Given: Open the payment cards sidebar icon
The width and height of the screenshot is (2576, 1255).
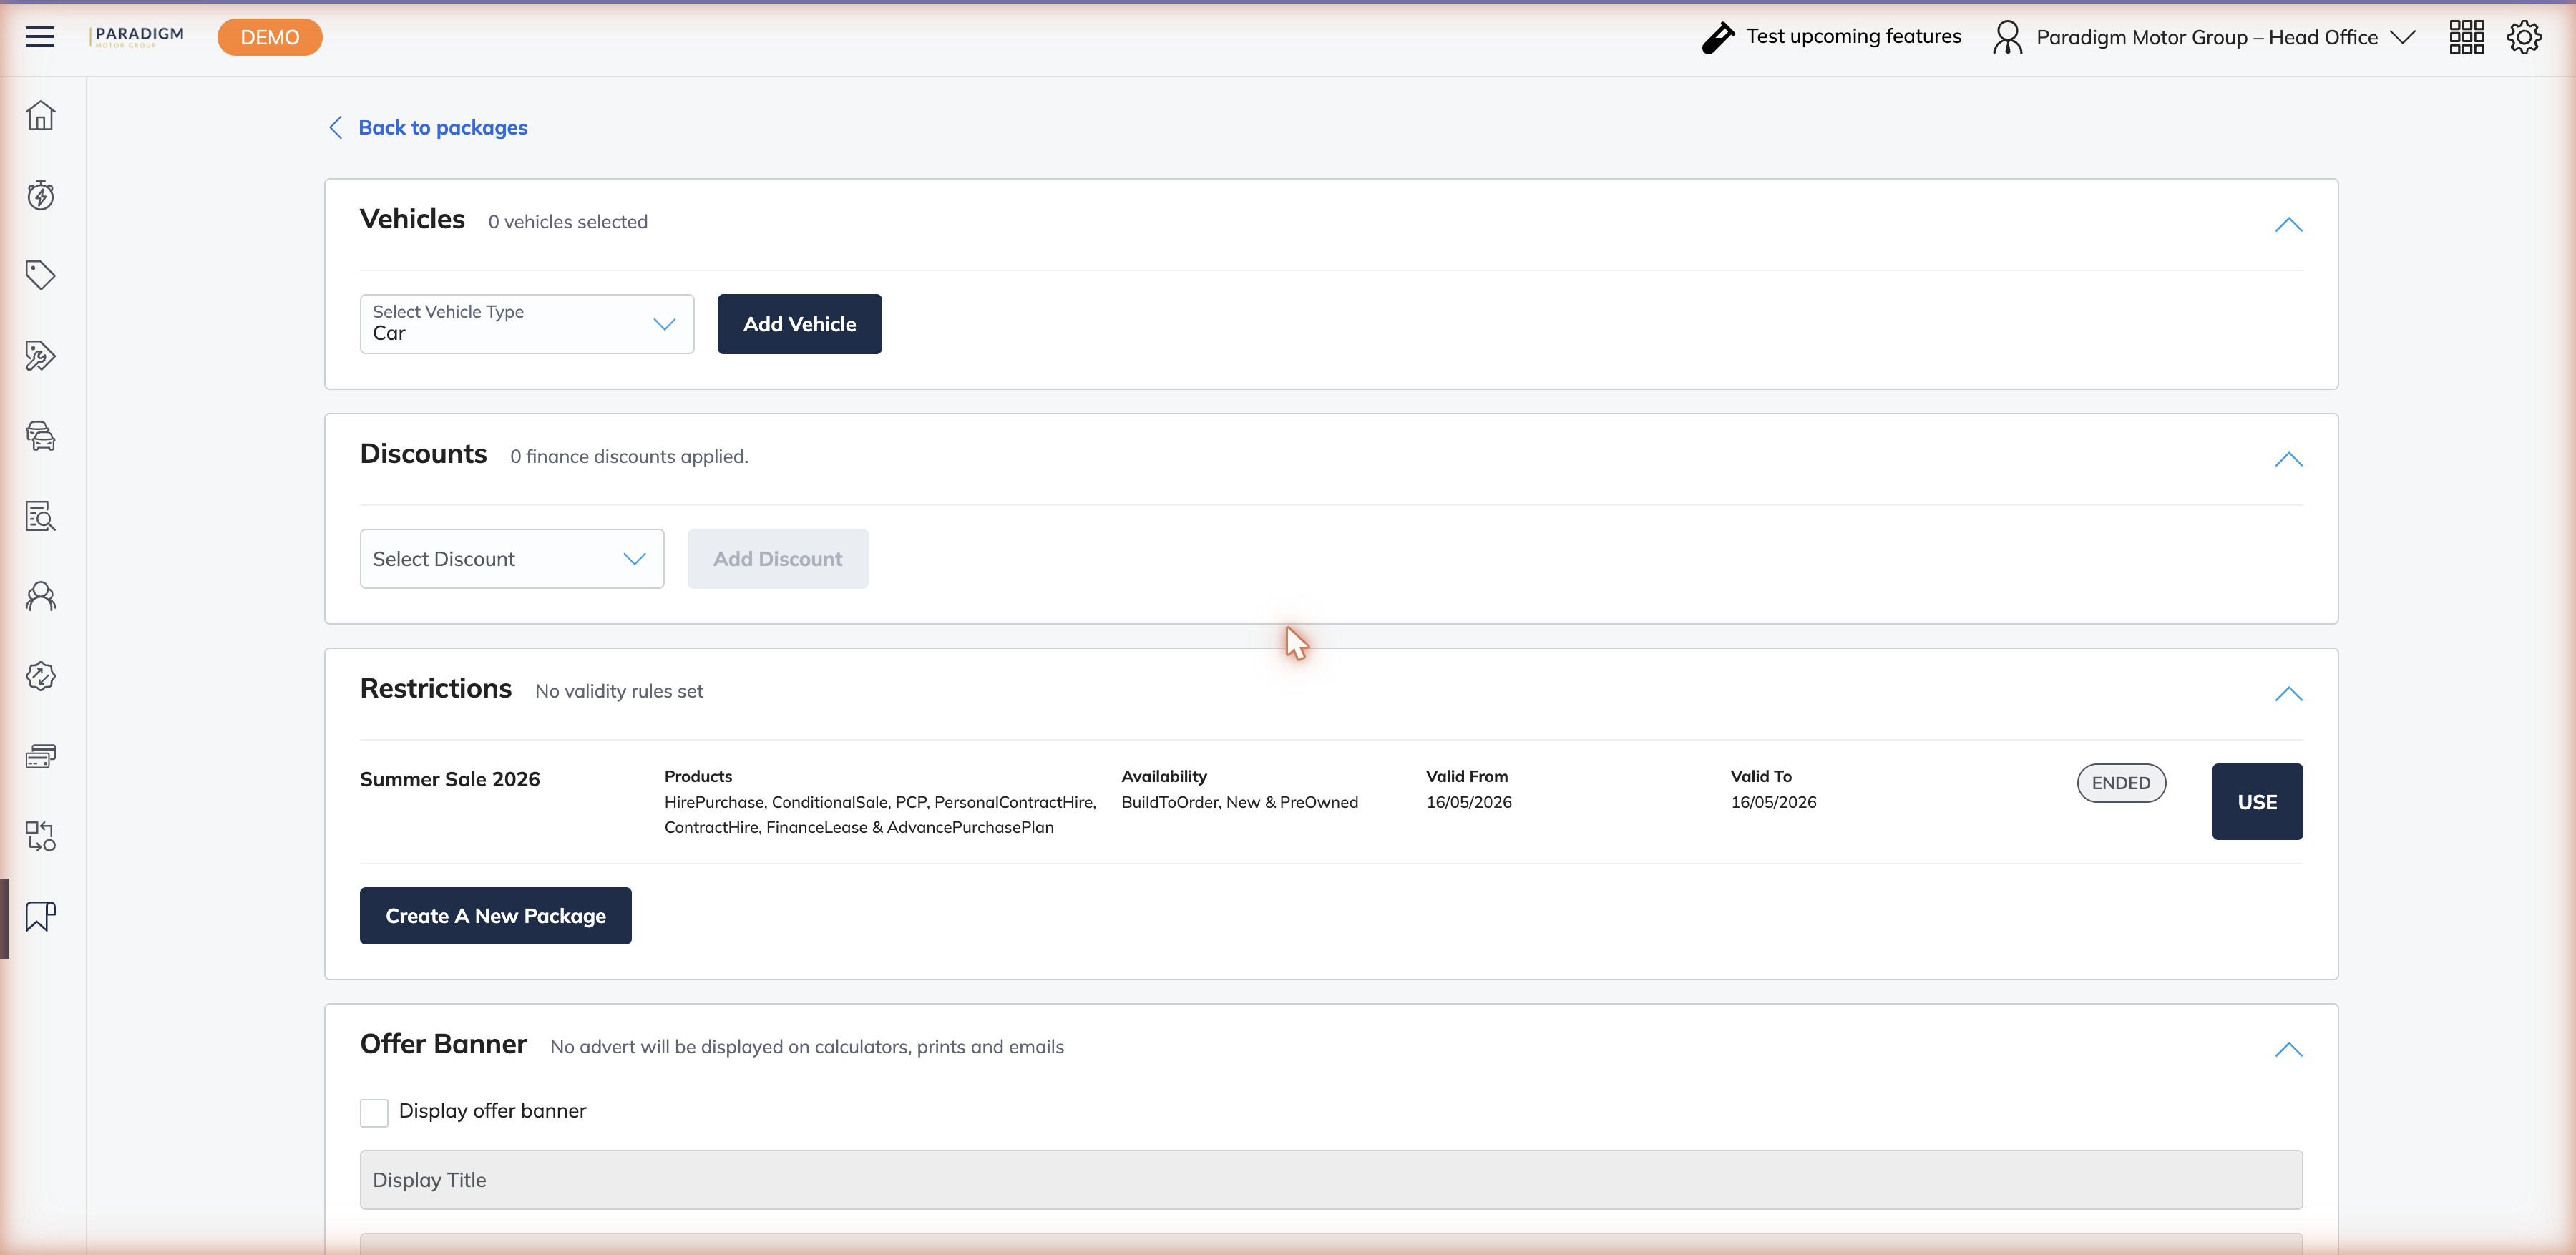Looking at the screenshot, I should [x=40, y=756].
